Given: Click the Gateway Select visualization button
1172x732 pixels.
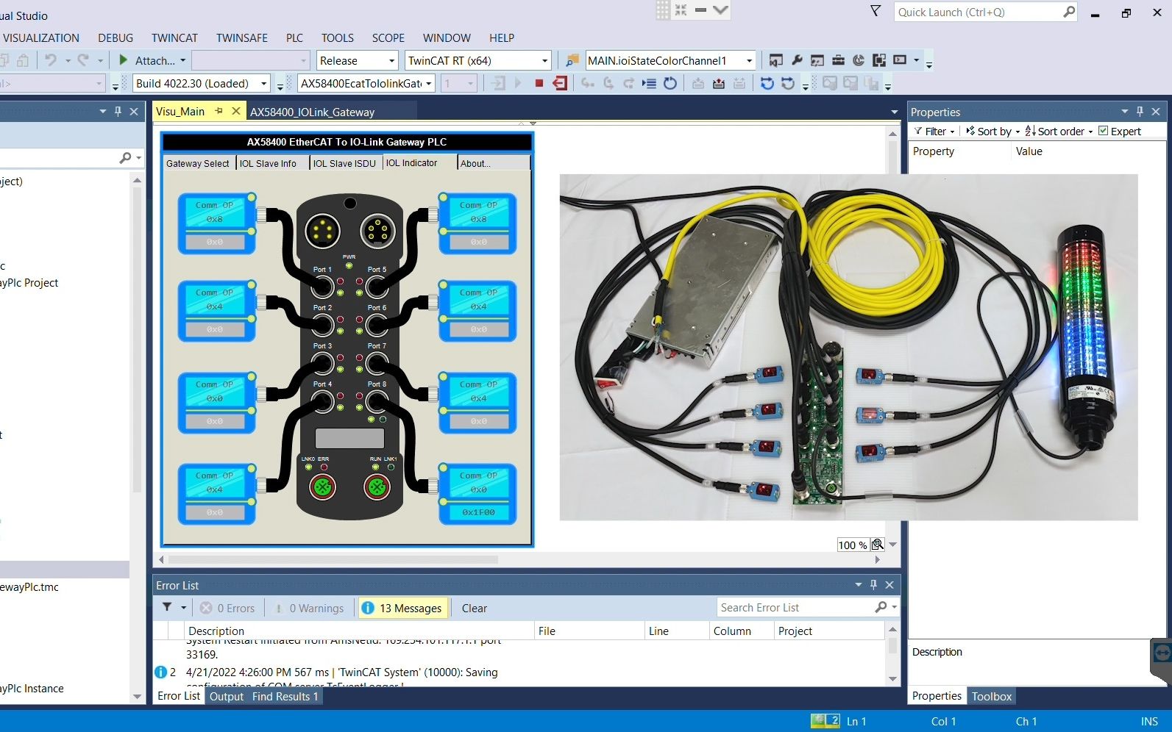Looking at the screenshot, I should coord(198,163).
